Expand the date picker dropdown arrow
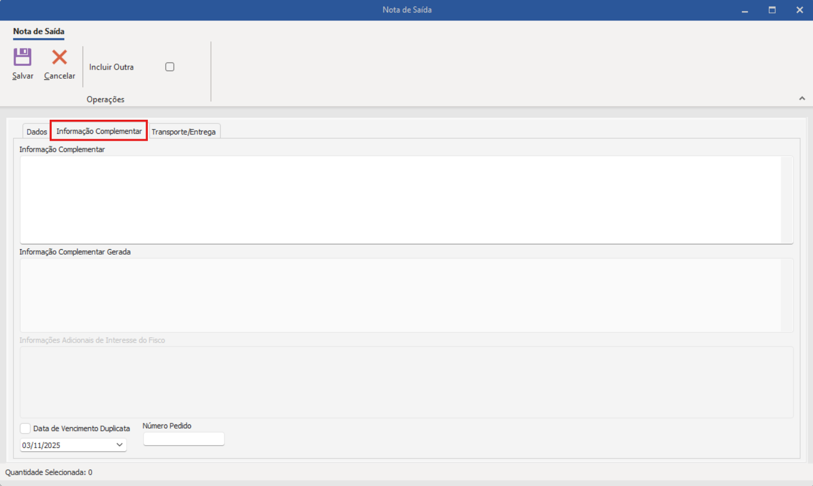 [119, 445]
